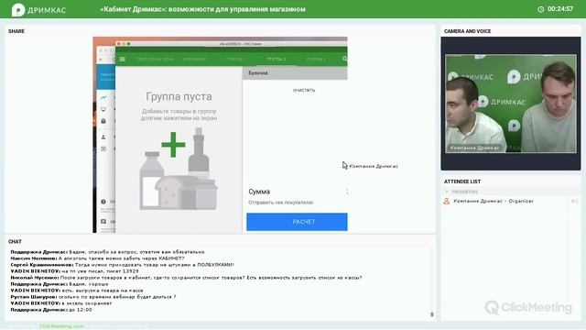This screenshot has height=330, width=586.
Task: Minimize the VNC Viewer window with yellow dot
Action: 124,44
